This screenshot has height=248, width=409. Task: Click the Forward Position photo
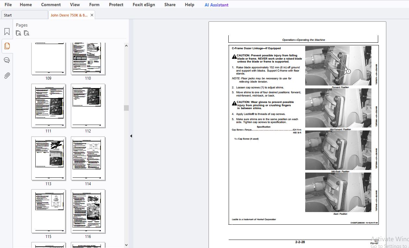[x=338, y=66]
